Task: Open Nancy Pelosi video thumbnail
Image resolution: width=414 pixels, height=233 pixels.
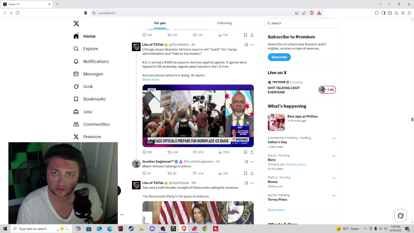Action: tap(198, 213)
